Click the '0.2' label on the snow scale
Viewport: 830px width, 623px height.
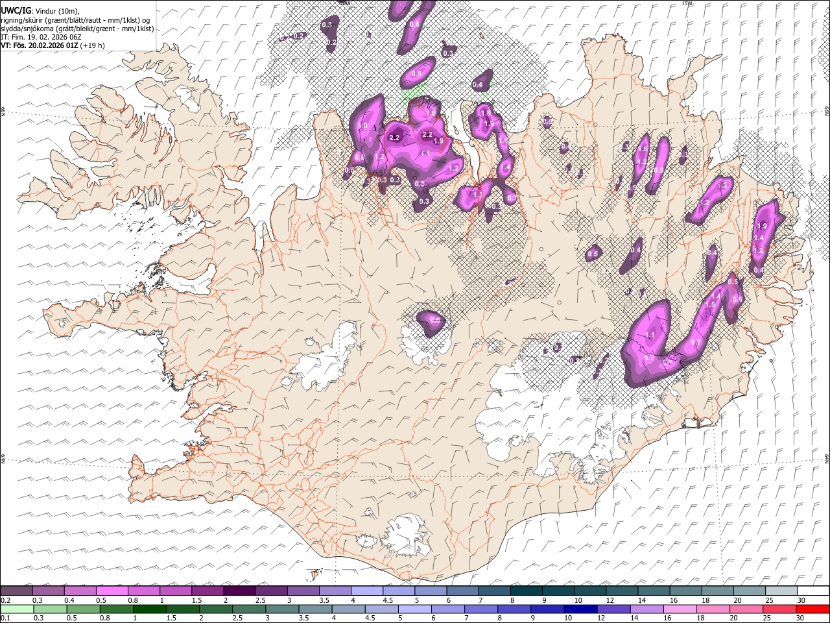click(x=5, y=600)
